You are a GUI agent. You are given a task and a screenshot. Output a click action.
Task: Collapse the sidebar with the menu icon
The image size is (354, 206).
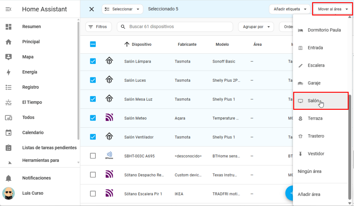[x=9, y=9]
